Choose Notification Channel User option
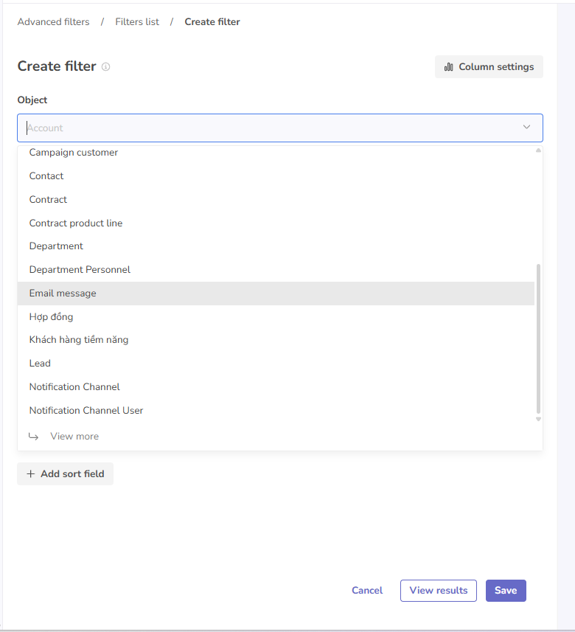Viewport: 575px width, 632px height. (x=276, y=410)
